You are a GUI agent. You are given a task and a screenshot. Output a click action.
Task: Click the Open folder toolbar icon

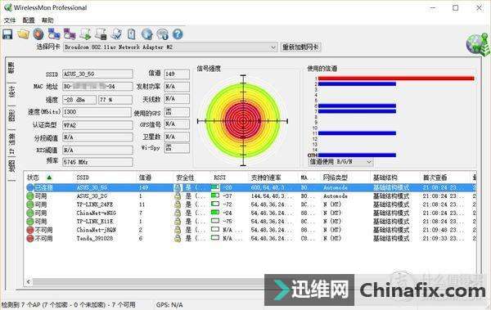(x=23, y=34)
